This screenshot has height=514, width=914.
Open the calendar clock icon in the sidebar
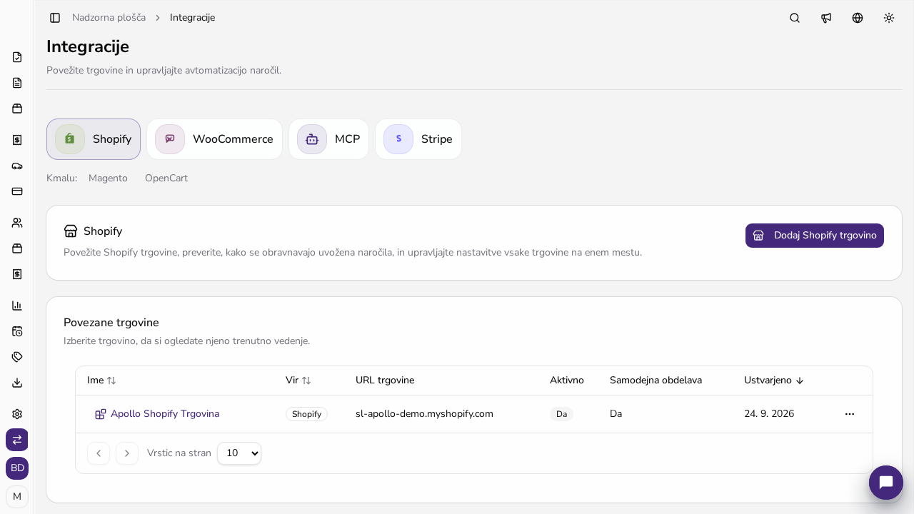pyautogui.click(x=17, y=331)
